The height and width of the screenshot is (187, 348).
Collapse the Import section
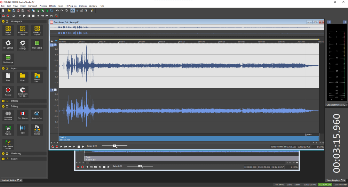3,68
